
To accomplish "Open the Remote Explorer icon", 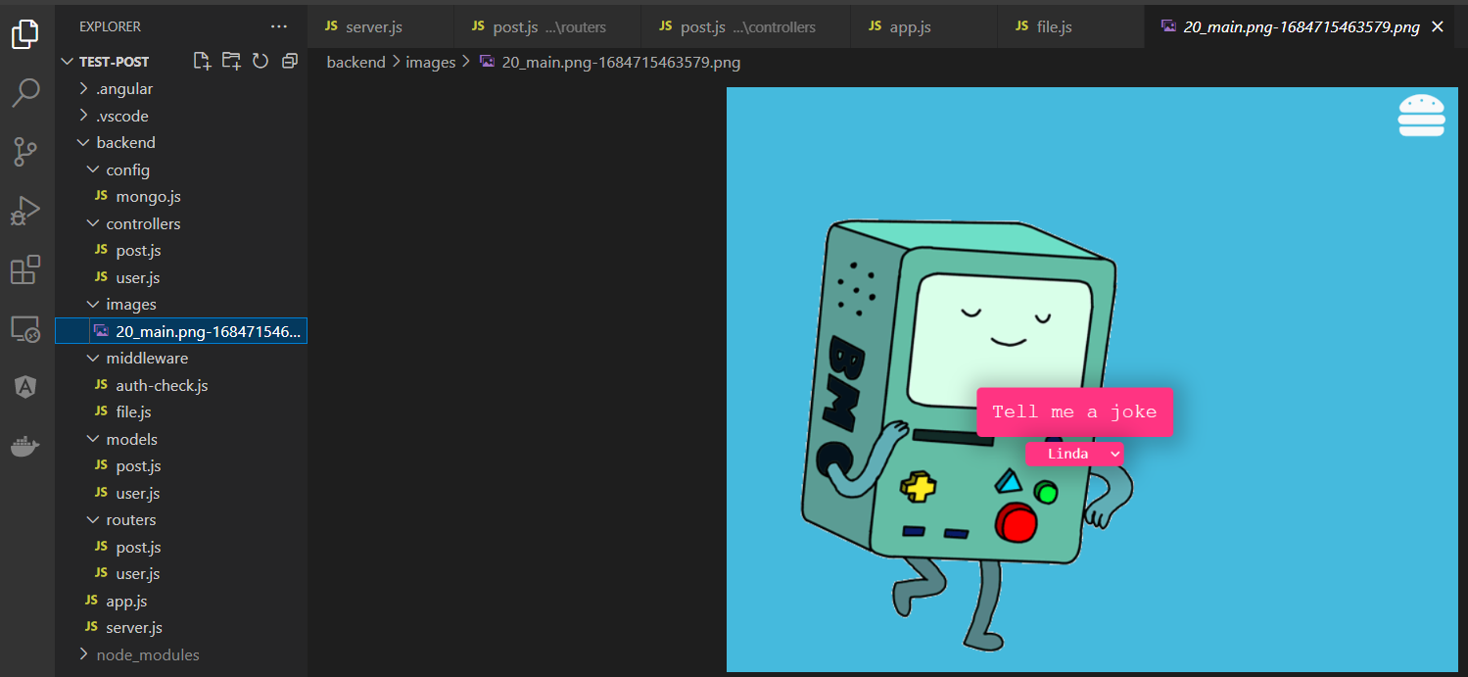I will coord(25,329).
